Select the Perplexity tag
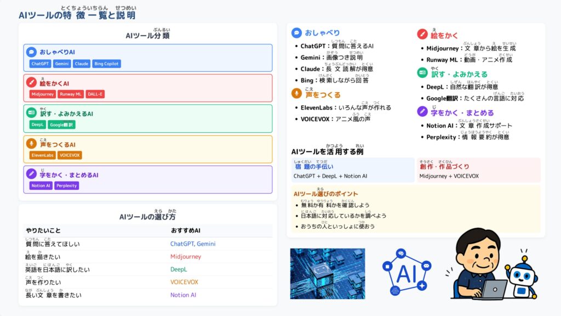561x316 pixels. point(66,185)
